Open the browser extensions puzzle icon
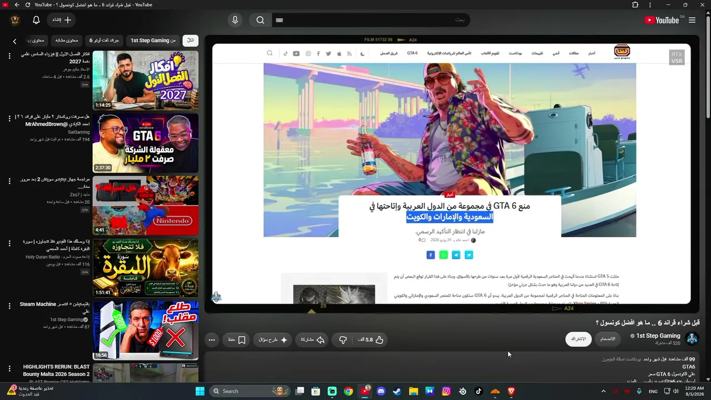The height and width of the screenshot is (400, 711). coord(635,5)
